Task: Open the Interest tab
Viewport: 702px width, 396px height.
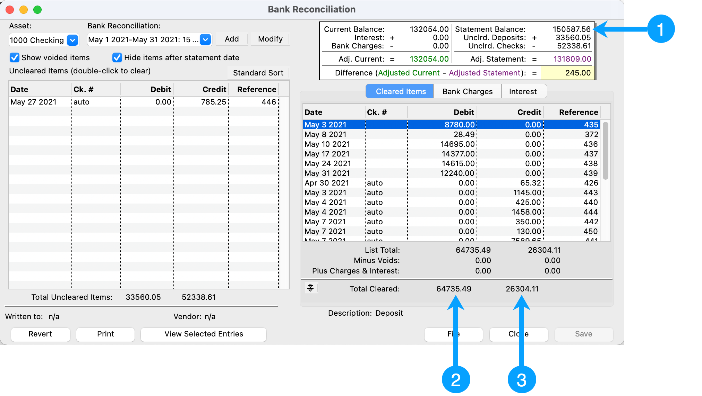Action: tap(523, 91)
